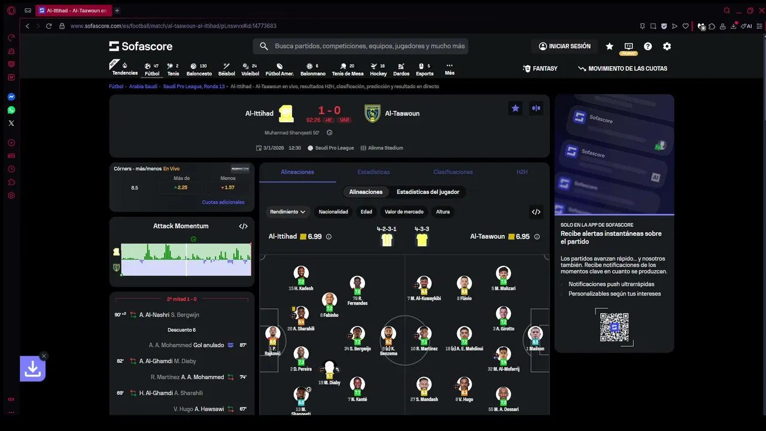Image resolution: width=766 pixels, height=431 pixels.
Task: Open Al-Ittihad team name in header
Action: tap(259, 113)
